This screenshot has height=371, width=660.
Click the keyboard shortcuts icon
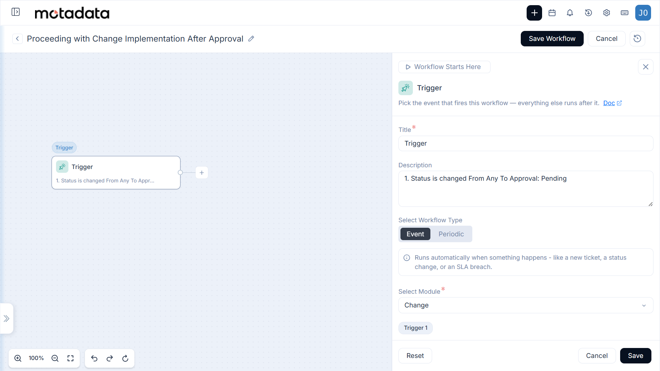coord(625,13)
